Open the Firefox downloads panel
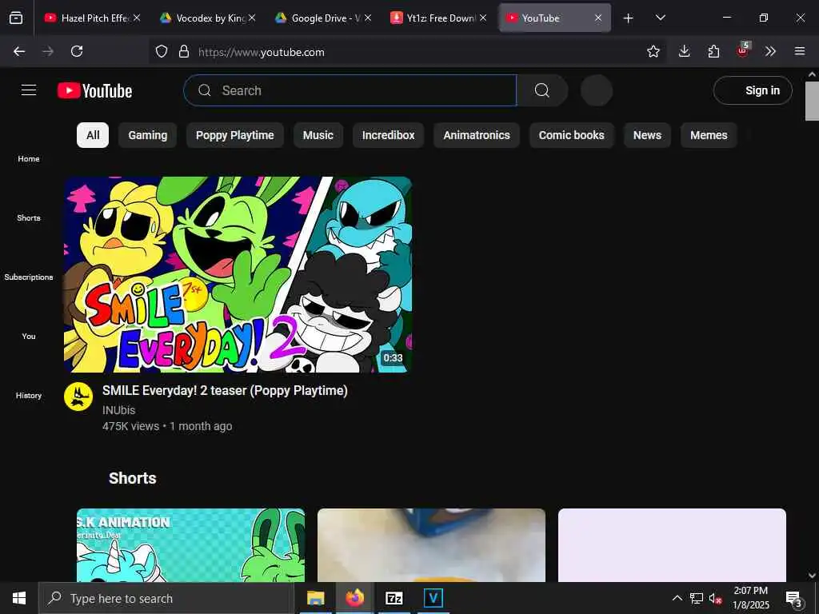Viewport: 819px width, 614px height. (685, 51)
